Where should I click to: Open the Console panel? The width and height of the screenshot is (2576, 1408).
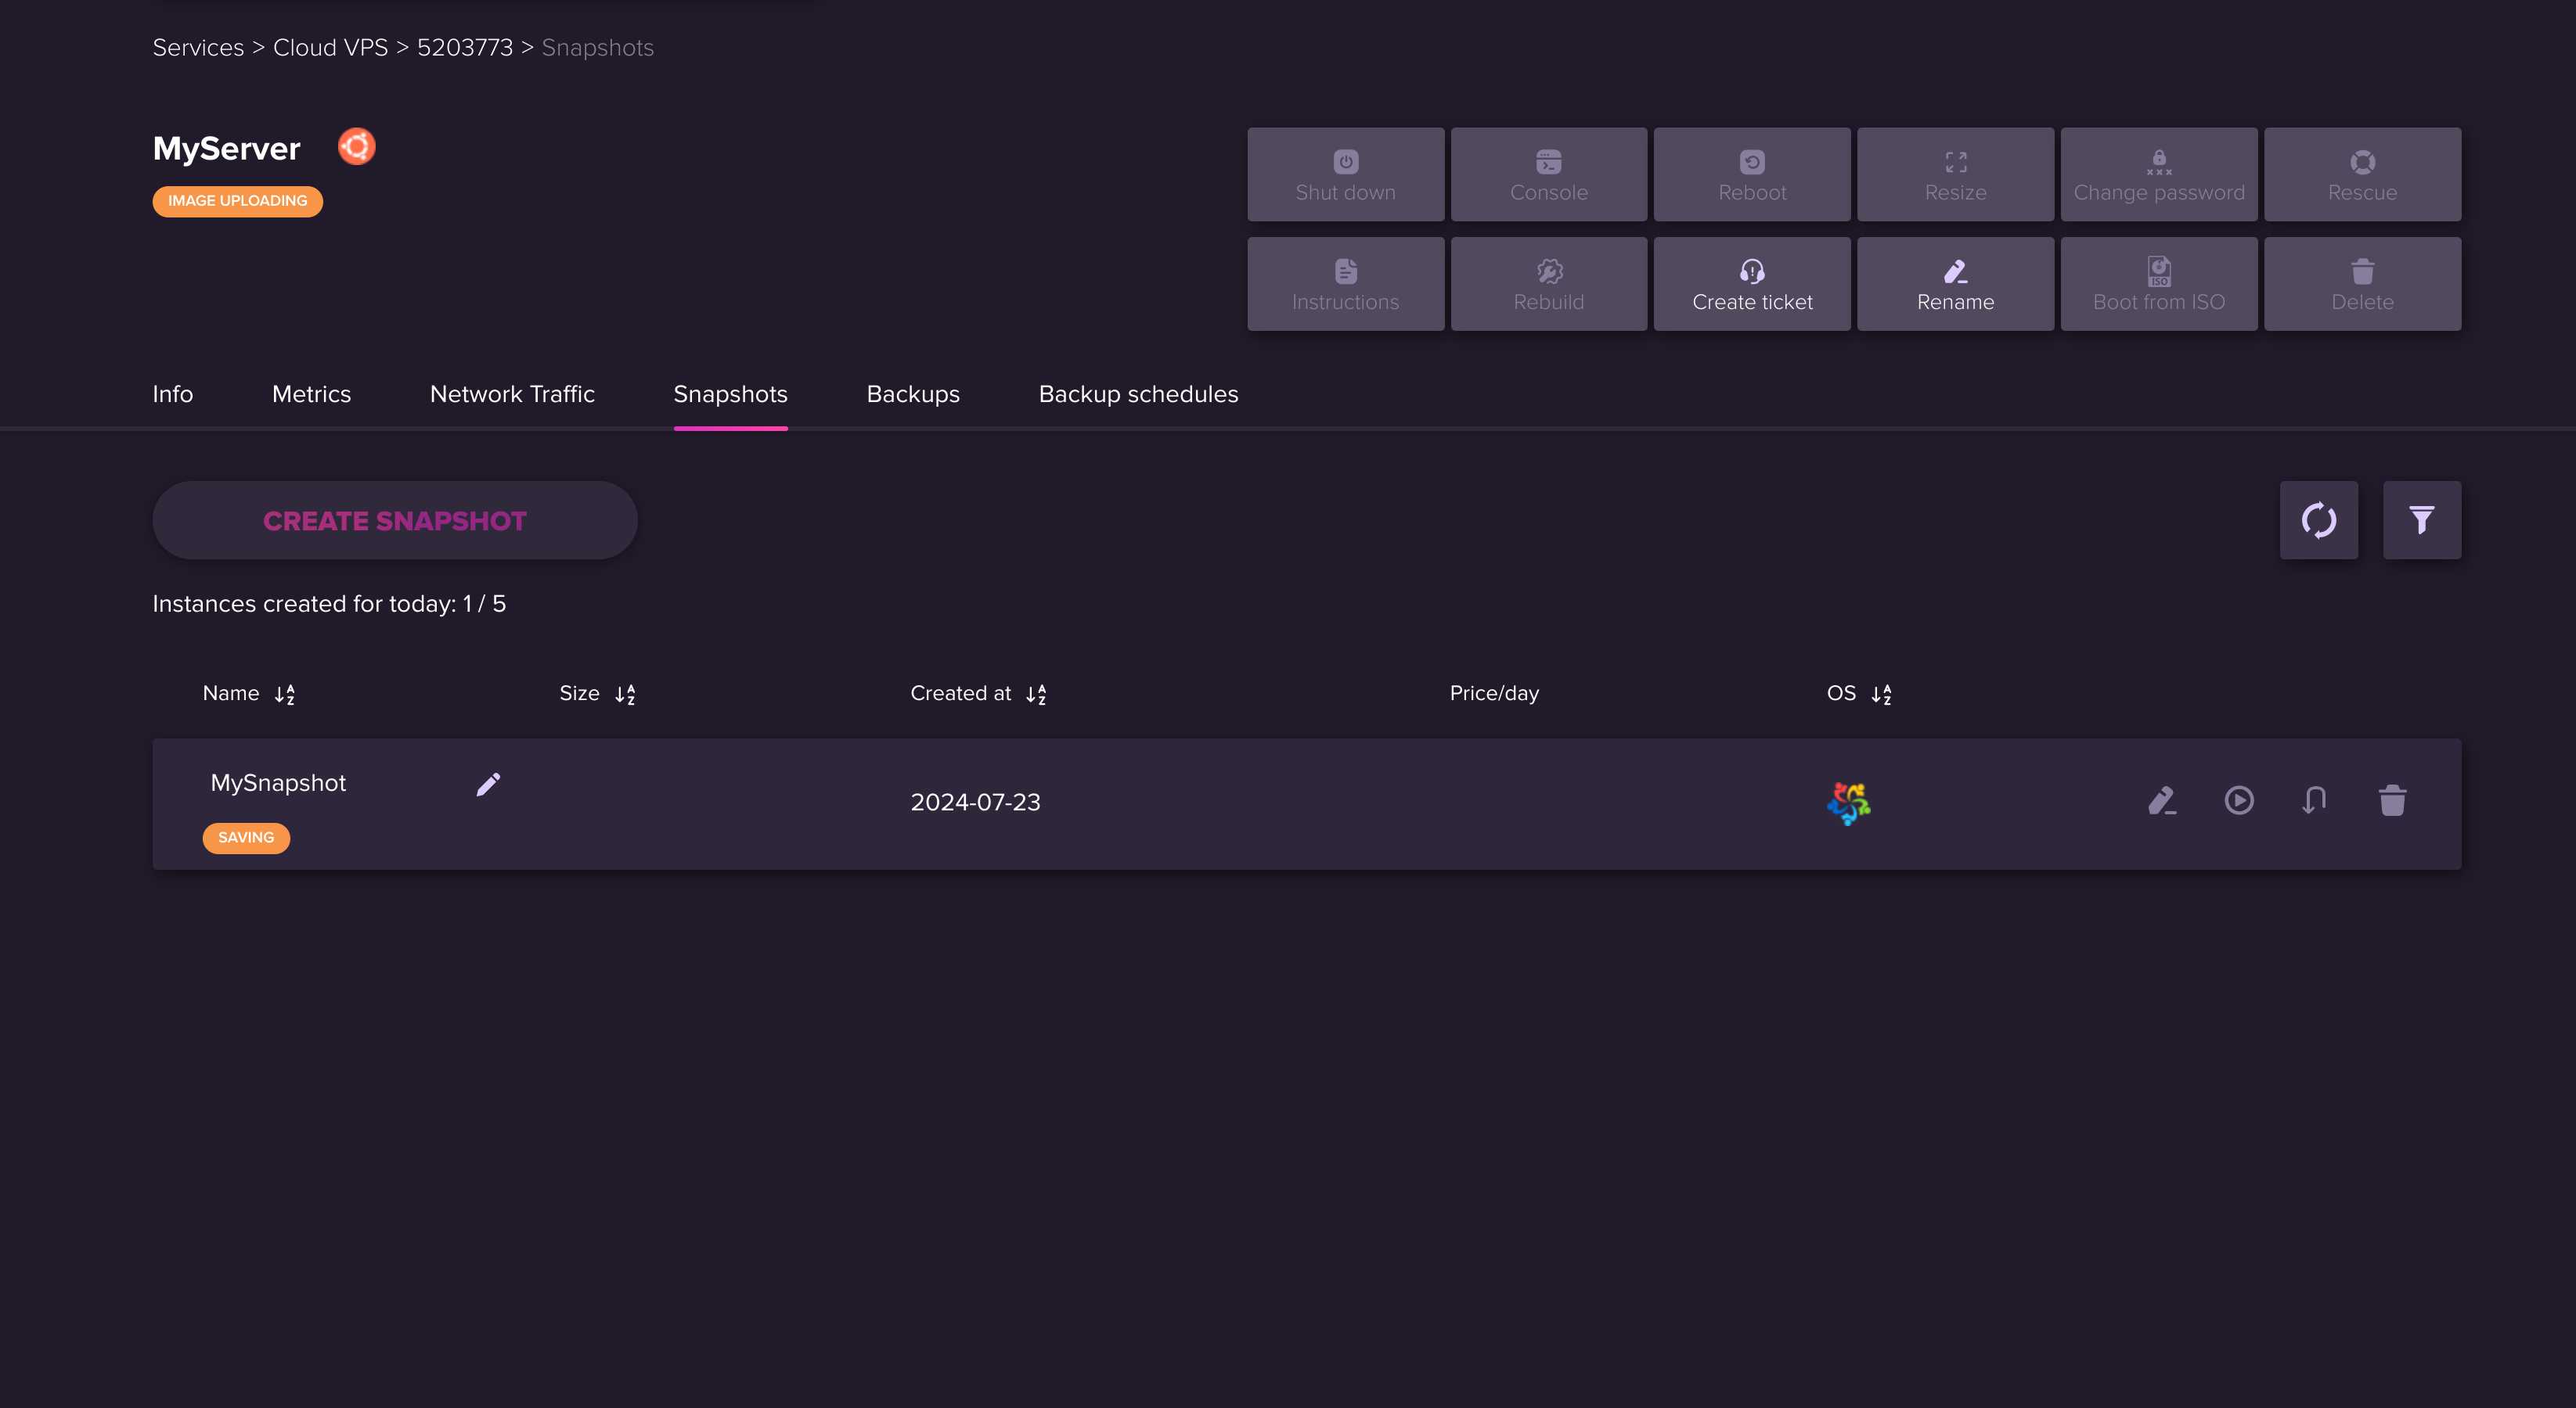pyautogui.click(x=1547, y=174)
